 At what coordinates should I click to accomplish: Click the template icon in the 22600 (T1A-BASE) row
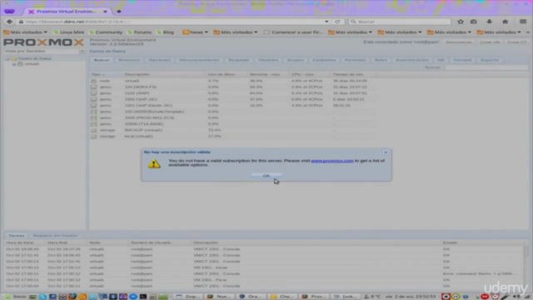click(93, 124)
